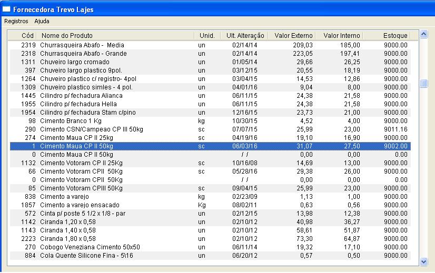435x273 pixels.
Task: Click the Estoque column header
Action: [389, 35]
